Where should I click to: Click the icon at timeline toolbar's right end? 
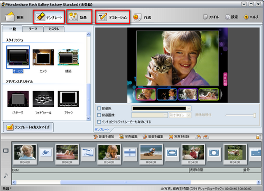258,137
